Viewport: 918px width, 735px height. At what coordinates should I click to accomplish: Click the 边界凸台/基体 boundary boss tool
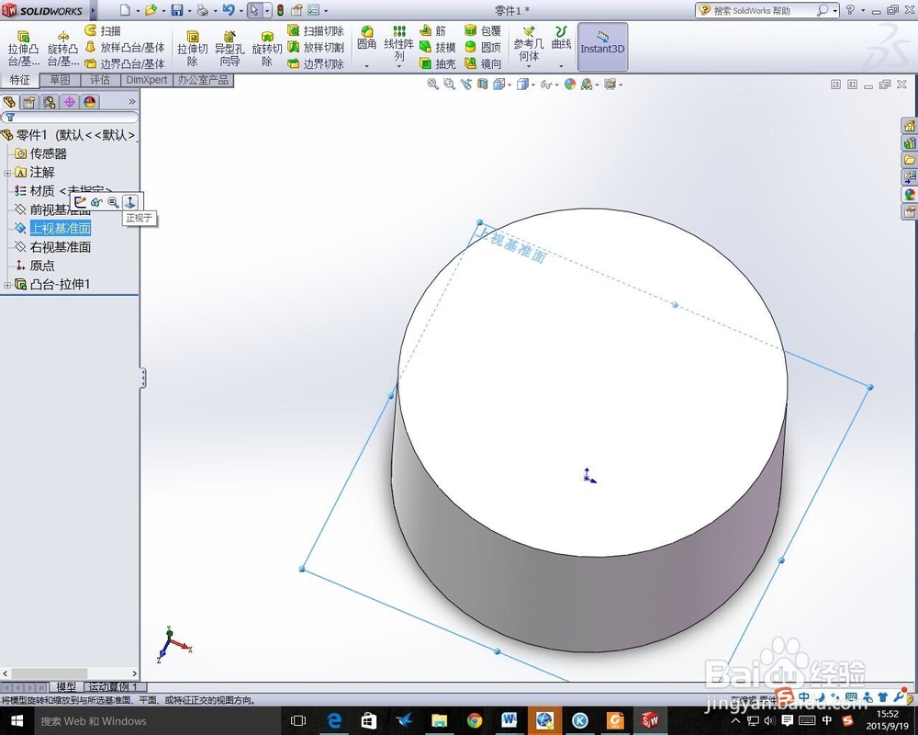tap(125, 63)
